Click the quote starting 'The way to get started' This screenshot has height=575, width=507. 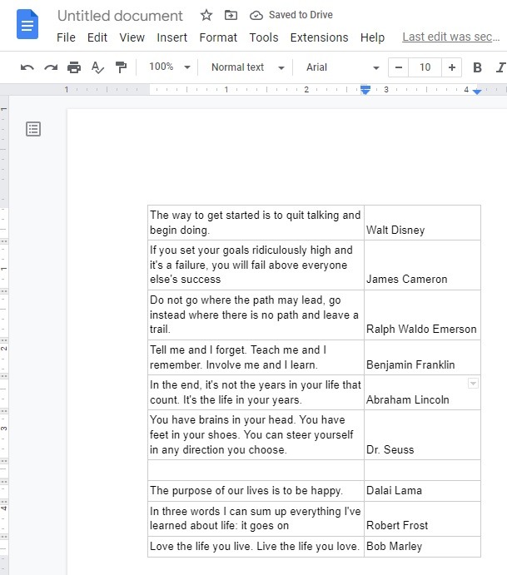click(255, 222)
